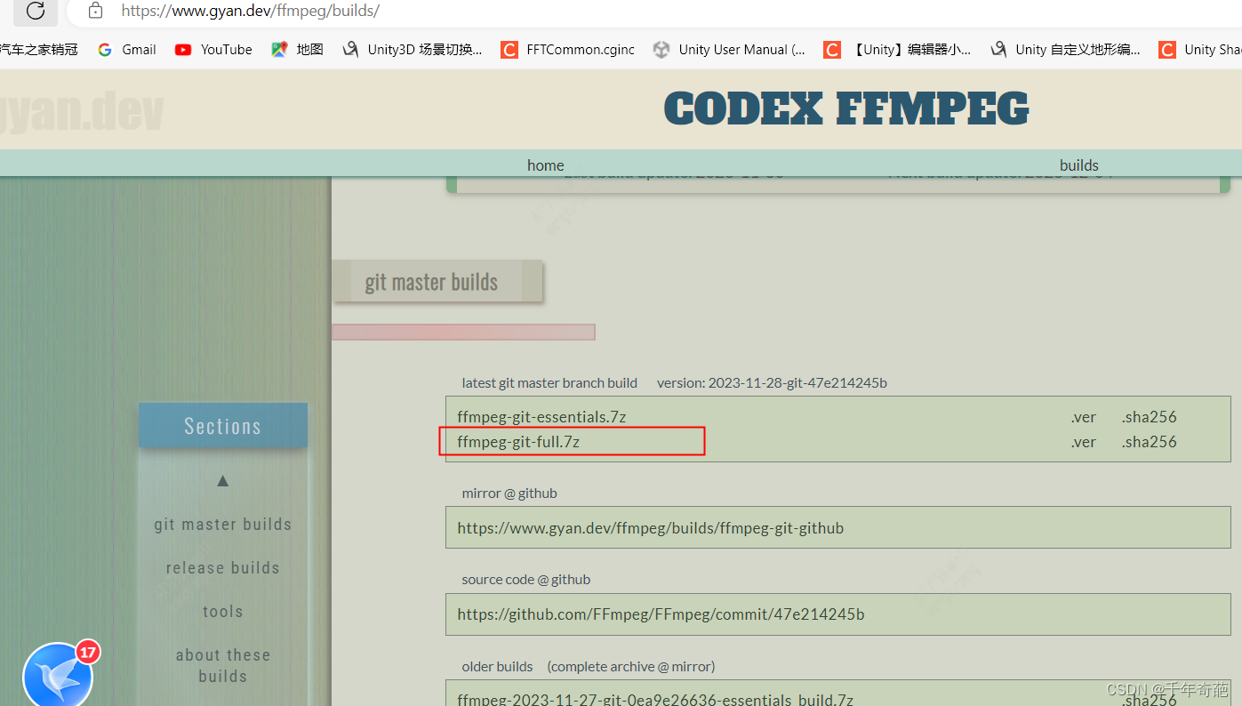Click the older builds label

497,666
